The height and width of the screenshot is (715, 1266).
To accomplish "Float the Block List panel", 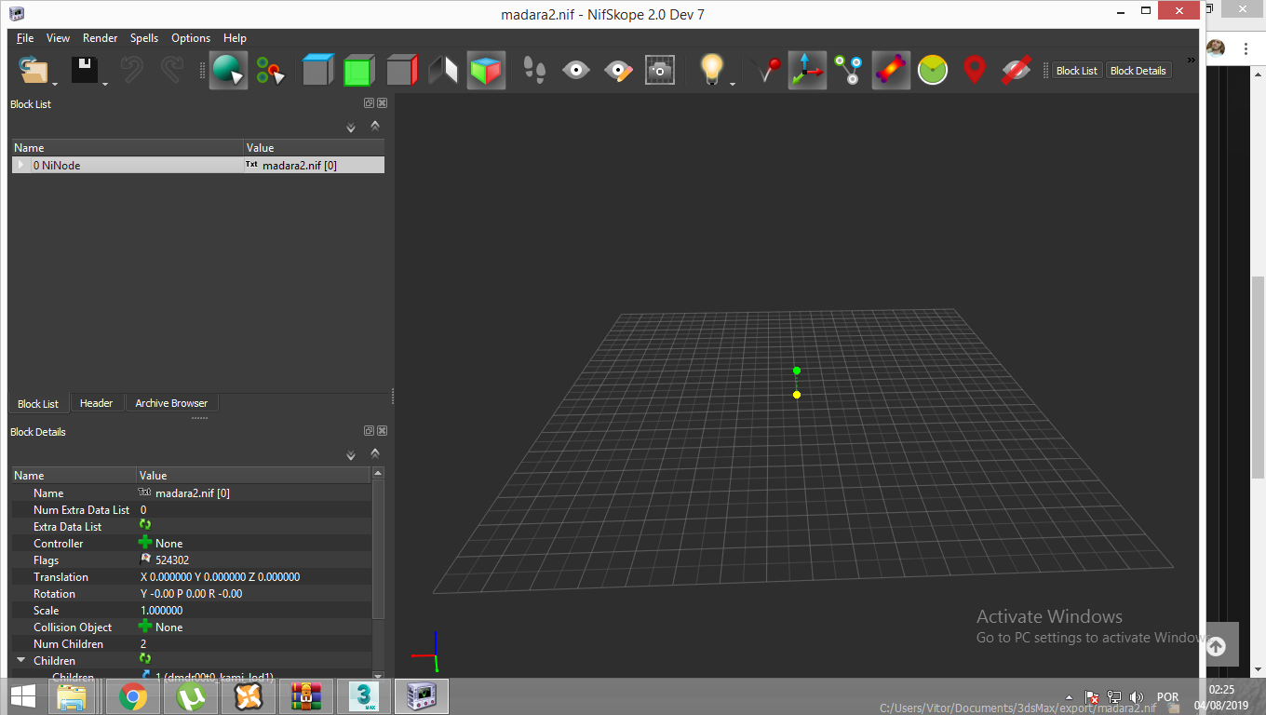I will coord(369,103).
